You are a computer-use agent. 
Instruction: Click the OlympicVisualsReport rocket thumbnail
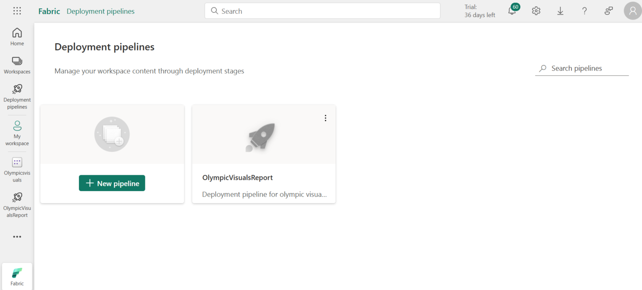click(x=261, y=137)
